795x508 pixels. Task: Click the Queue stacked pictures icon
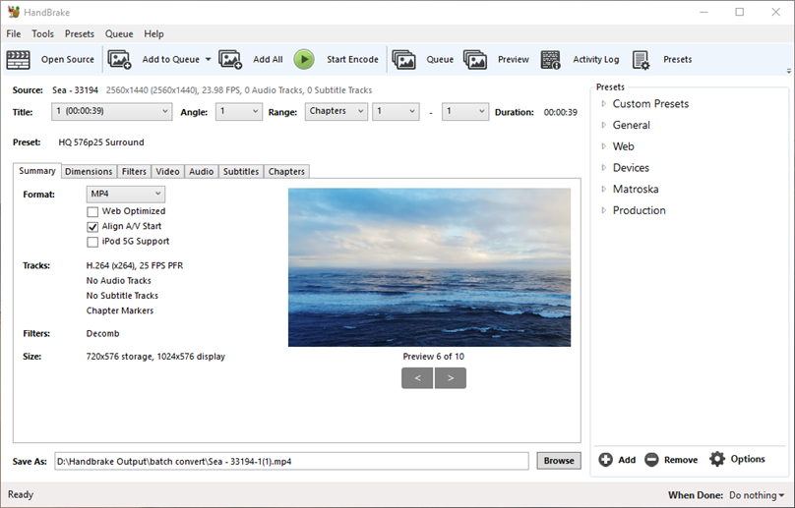click(404, 60)
